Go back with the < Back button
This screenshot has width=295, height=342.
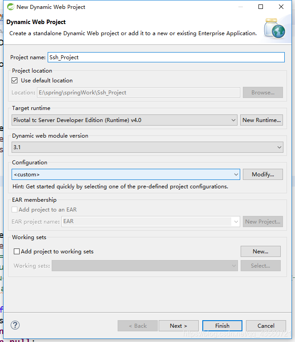click(x=138, y=326)
